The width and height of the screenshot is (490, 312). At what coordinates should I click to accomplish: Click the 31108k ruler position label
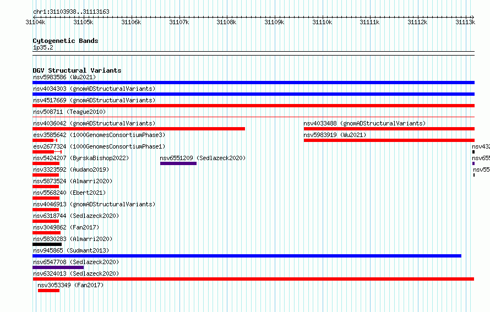(227, 22)
